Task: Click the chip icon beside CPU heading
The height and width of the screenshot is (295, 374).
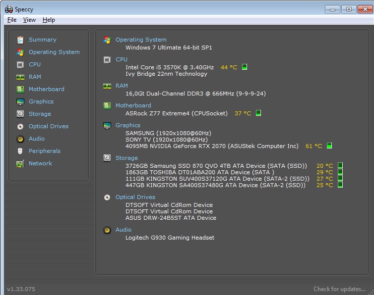Action: click(107, 59)
